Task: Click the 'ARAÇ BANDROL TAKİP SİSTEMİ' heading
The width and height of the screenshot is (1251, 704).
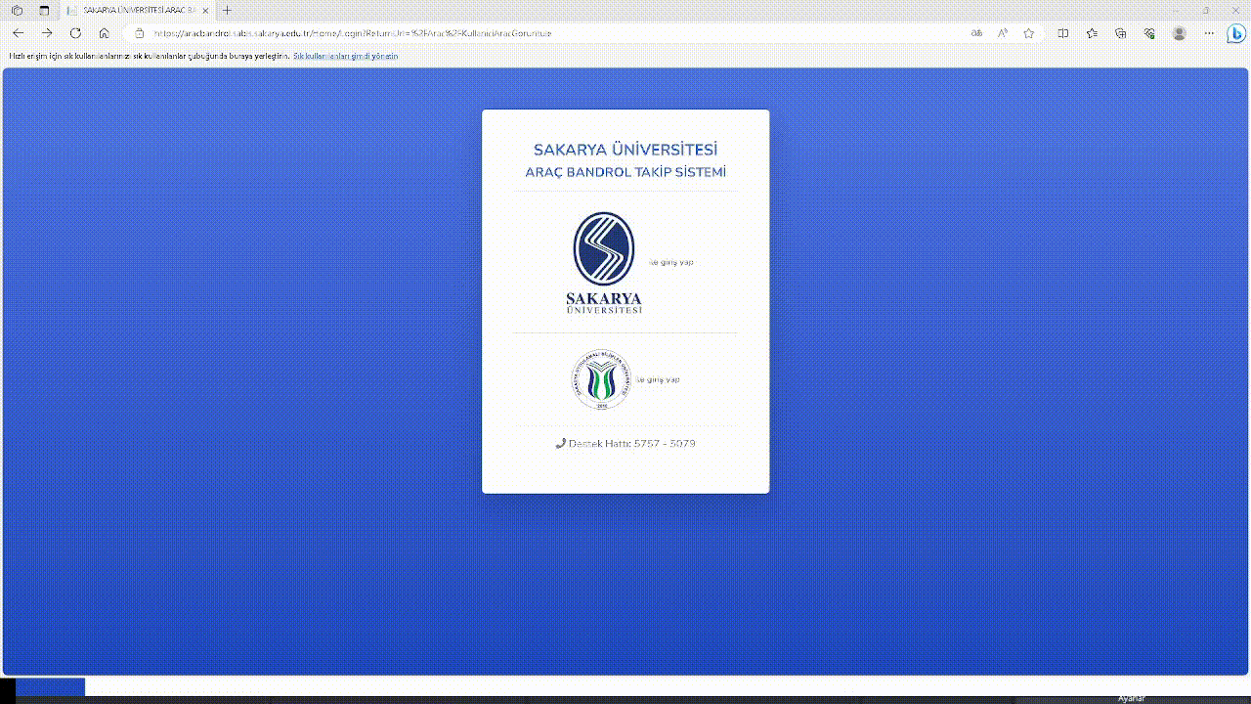Action: 625,172
